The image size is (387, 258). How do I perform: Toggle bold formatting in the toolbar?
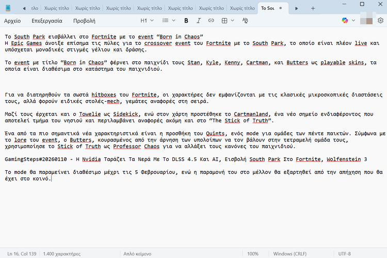point(186,21)
